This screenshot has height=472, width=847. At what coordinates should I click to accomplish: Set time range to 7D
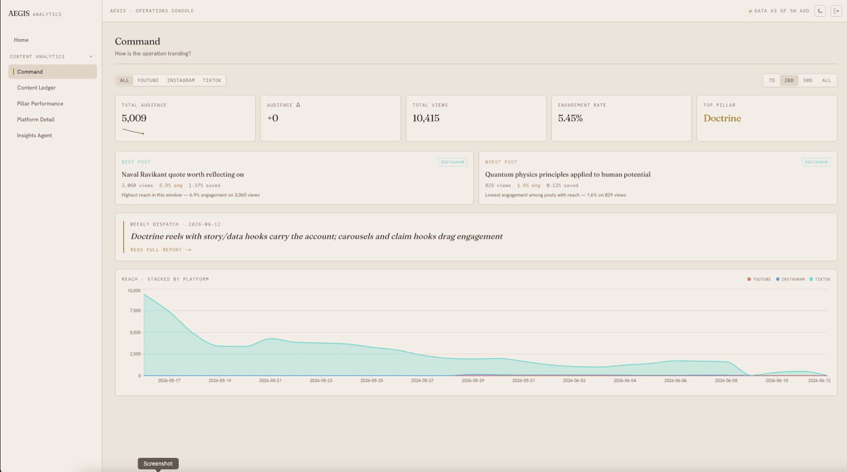tap(772, 81)
